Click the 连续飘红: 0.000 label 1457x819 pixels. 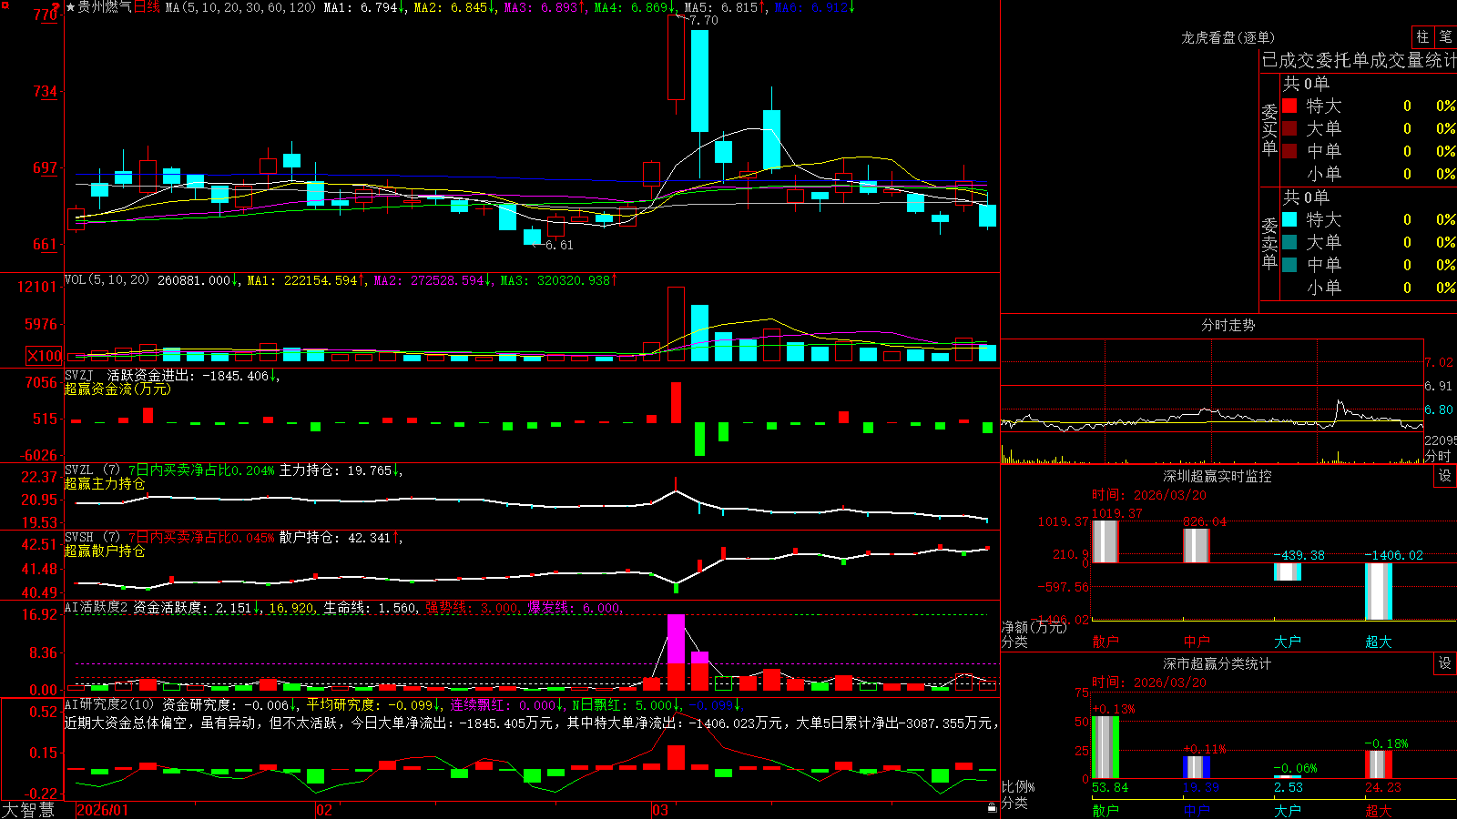click(x=504, y=705)
